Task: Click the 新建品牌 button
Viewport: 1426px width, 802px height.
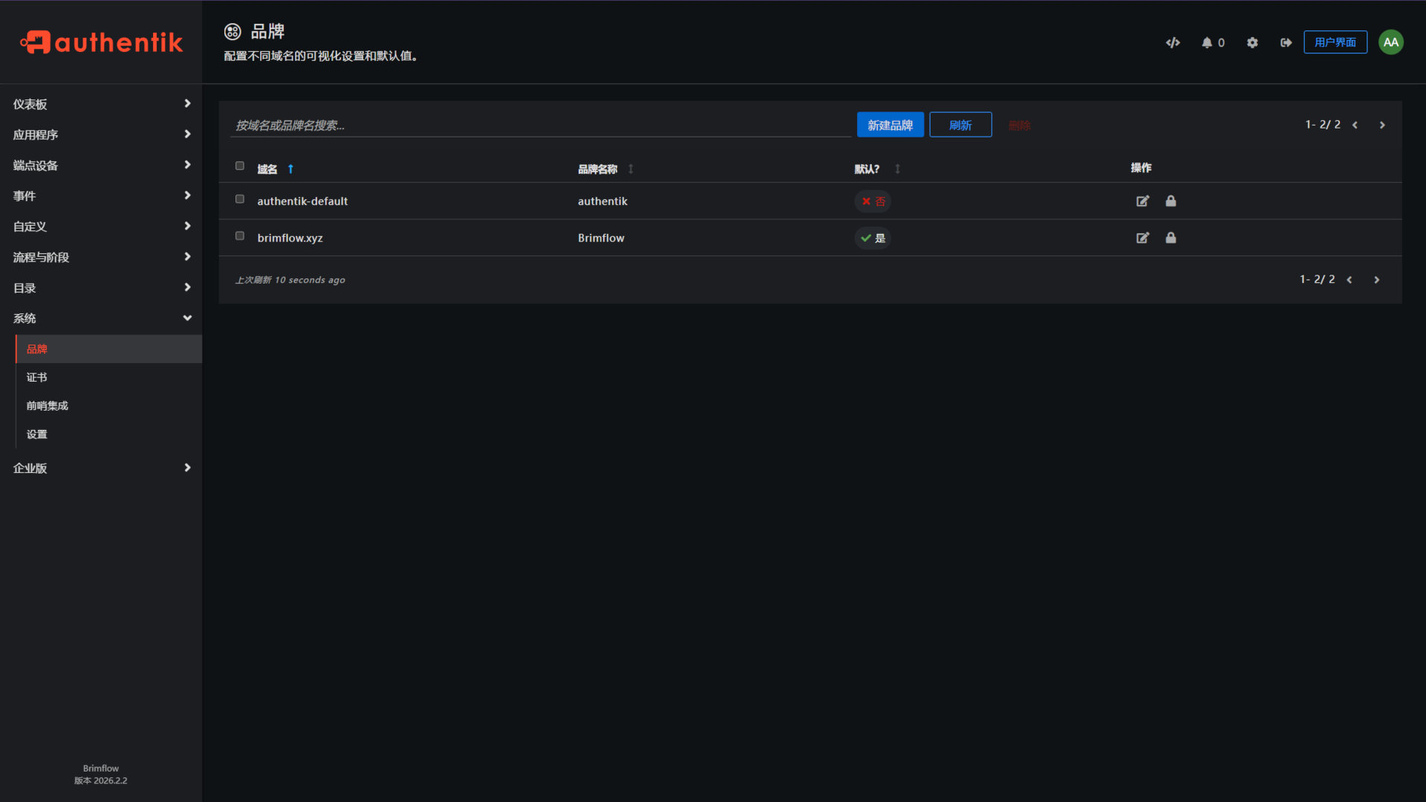Action: [x=890, y=125]
